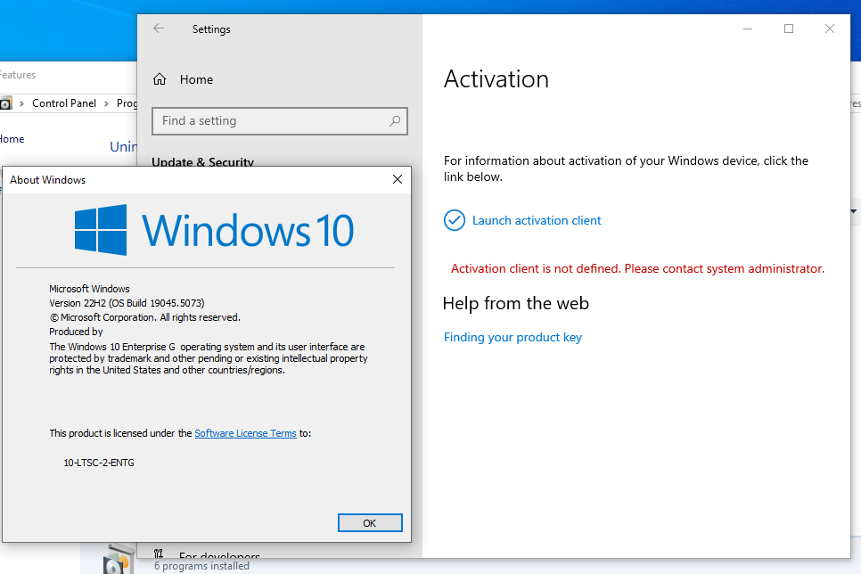Click the activation client error message

coord(637,268)
